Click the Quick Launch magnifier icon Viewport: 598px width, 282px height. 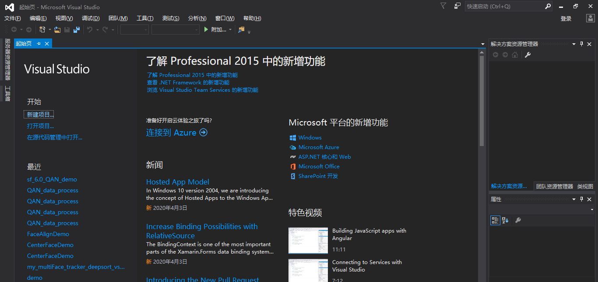pos(548,6)
